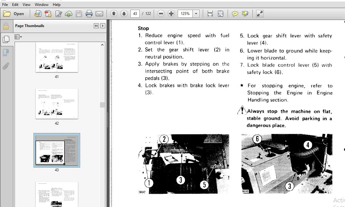
Task: Open the Help menu
Action: tap(57, 4)
